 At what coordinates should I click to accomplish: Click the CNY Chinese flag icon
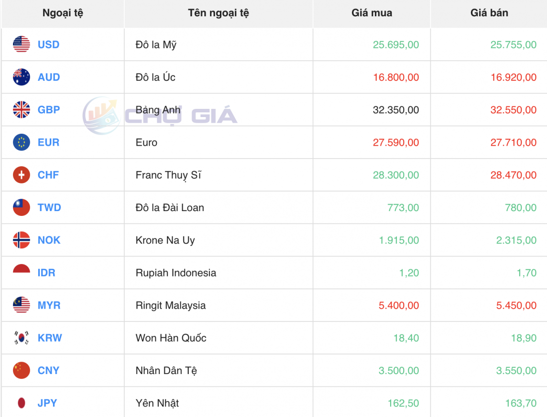point(21,370)
